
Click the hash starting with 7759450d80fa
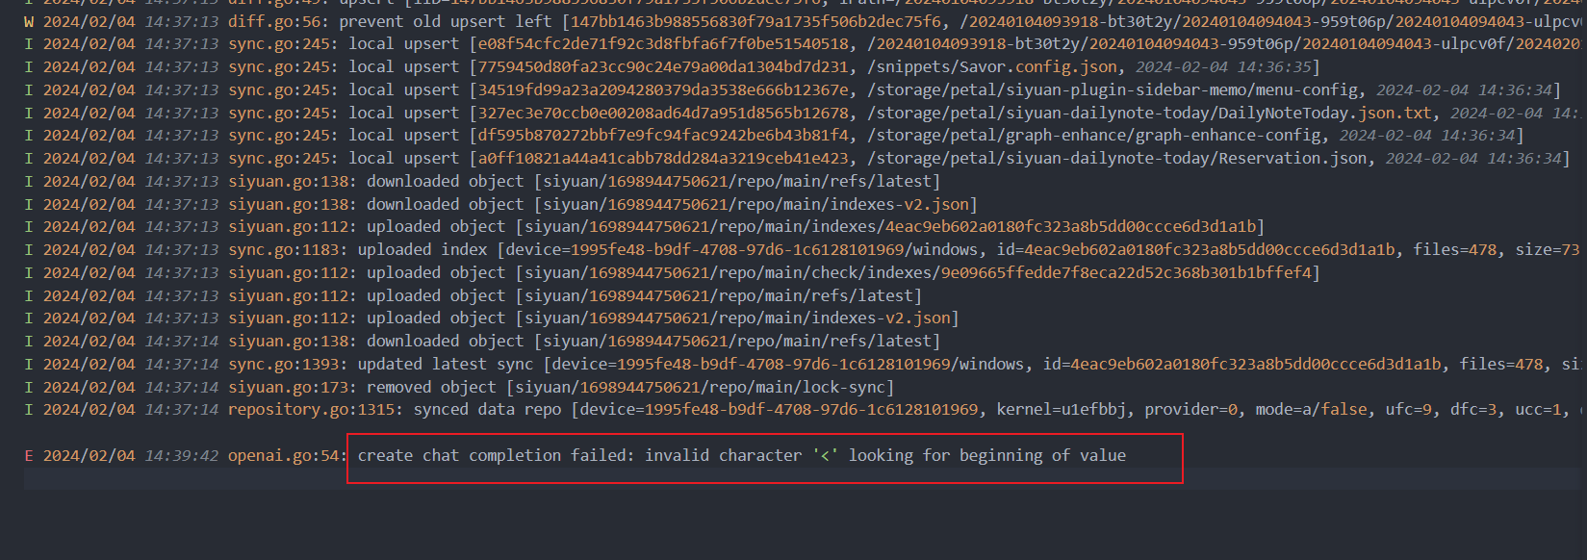(664, 66)
